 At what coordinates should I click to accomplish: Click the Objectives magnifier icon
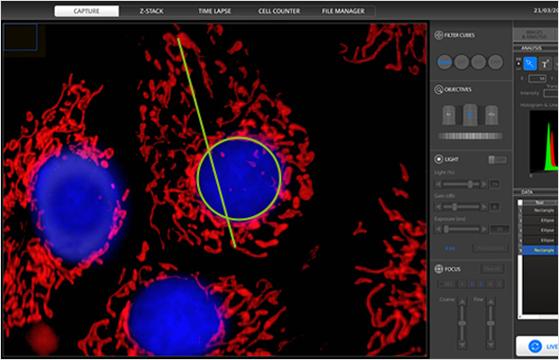pyautogui.click(x=439, y=89)
